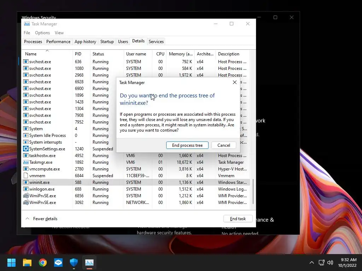Switch to the Services tab
This screenshot has width=362, height=271.
pos(156,42)
